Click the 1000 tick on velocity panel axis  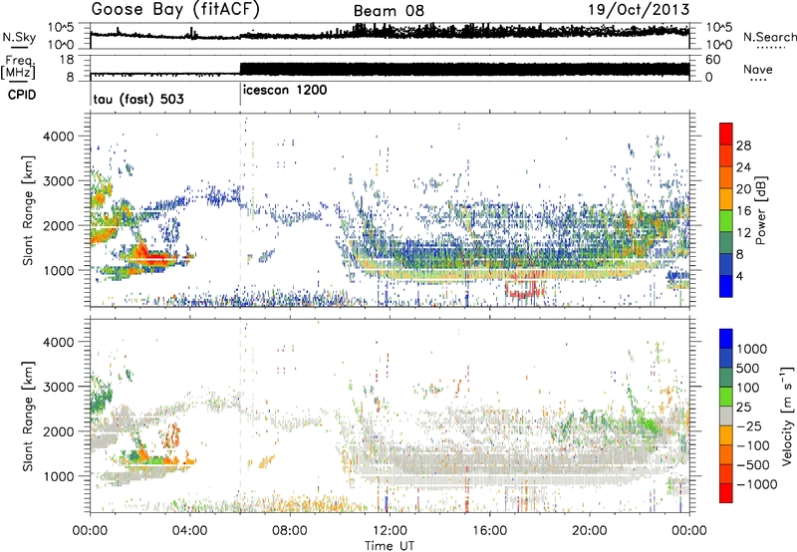point(61,475)
